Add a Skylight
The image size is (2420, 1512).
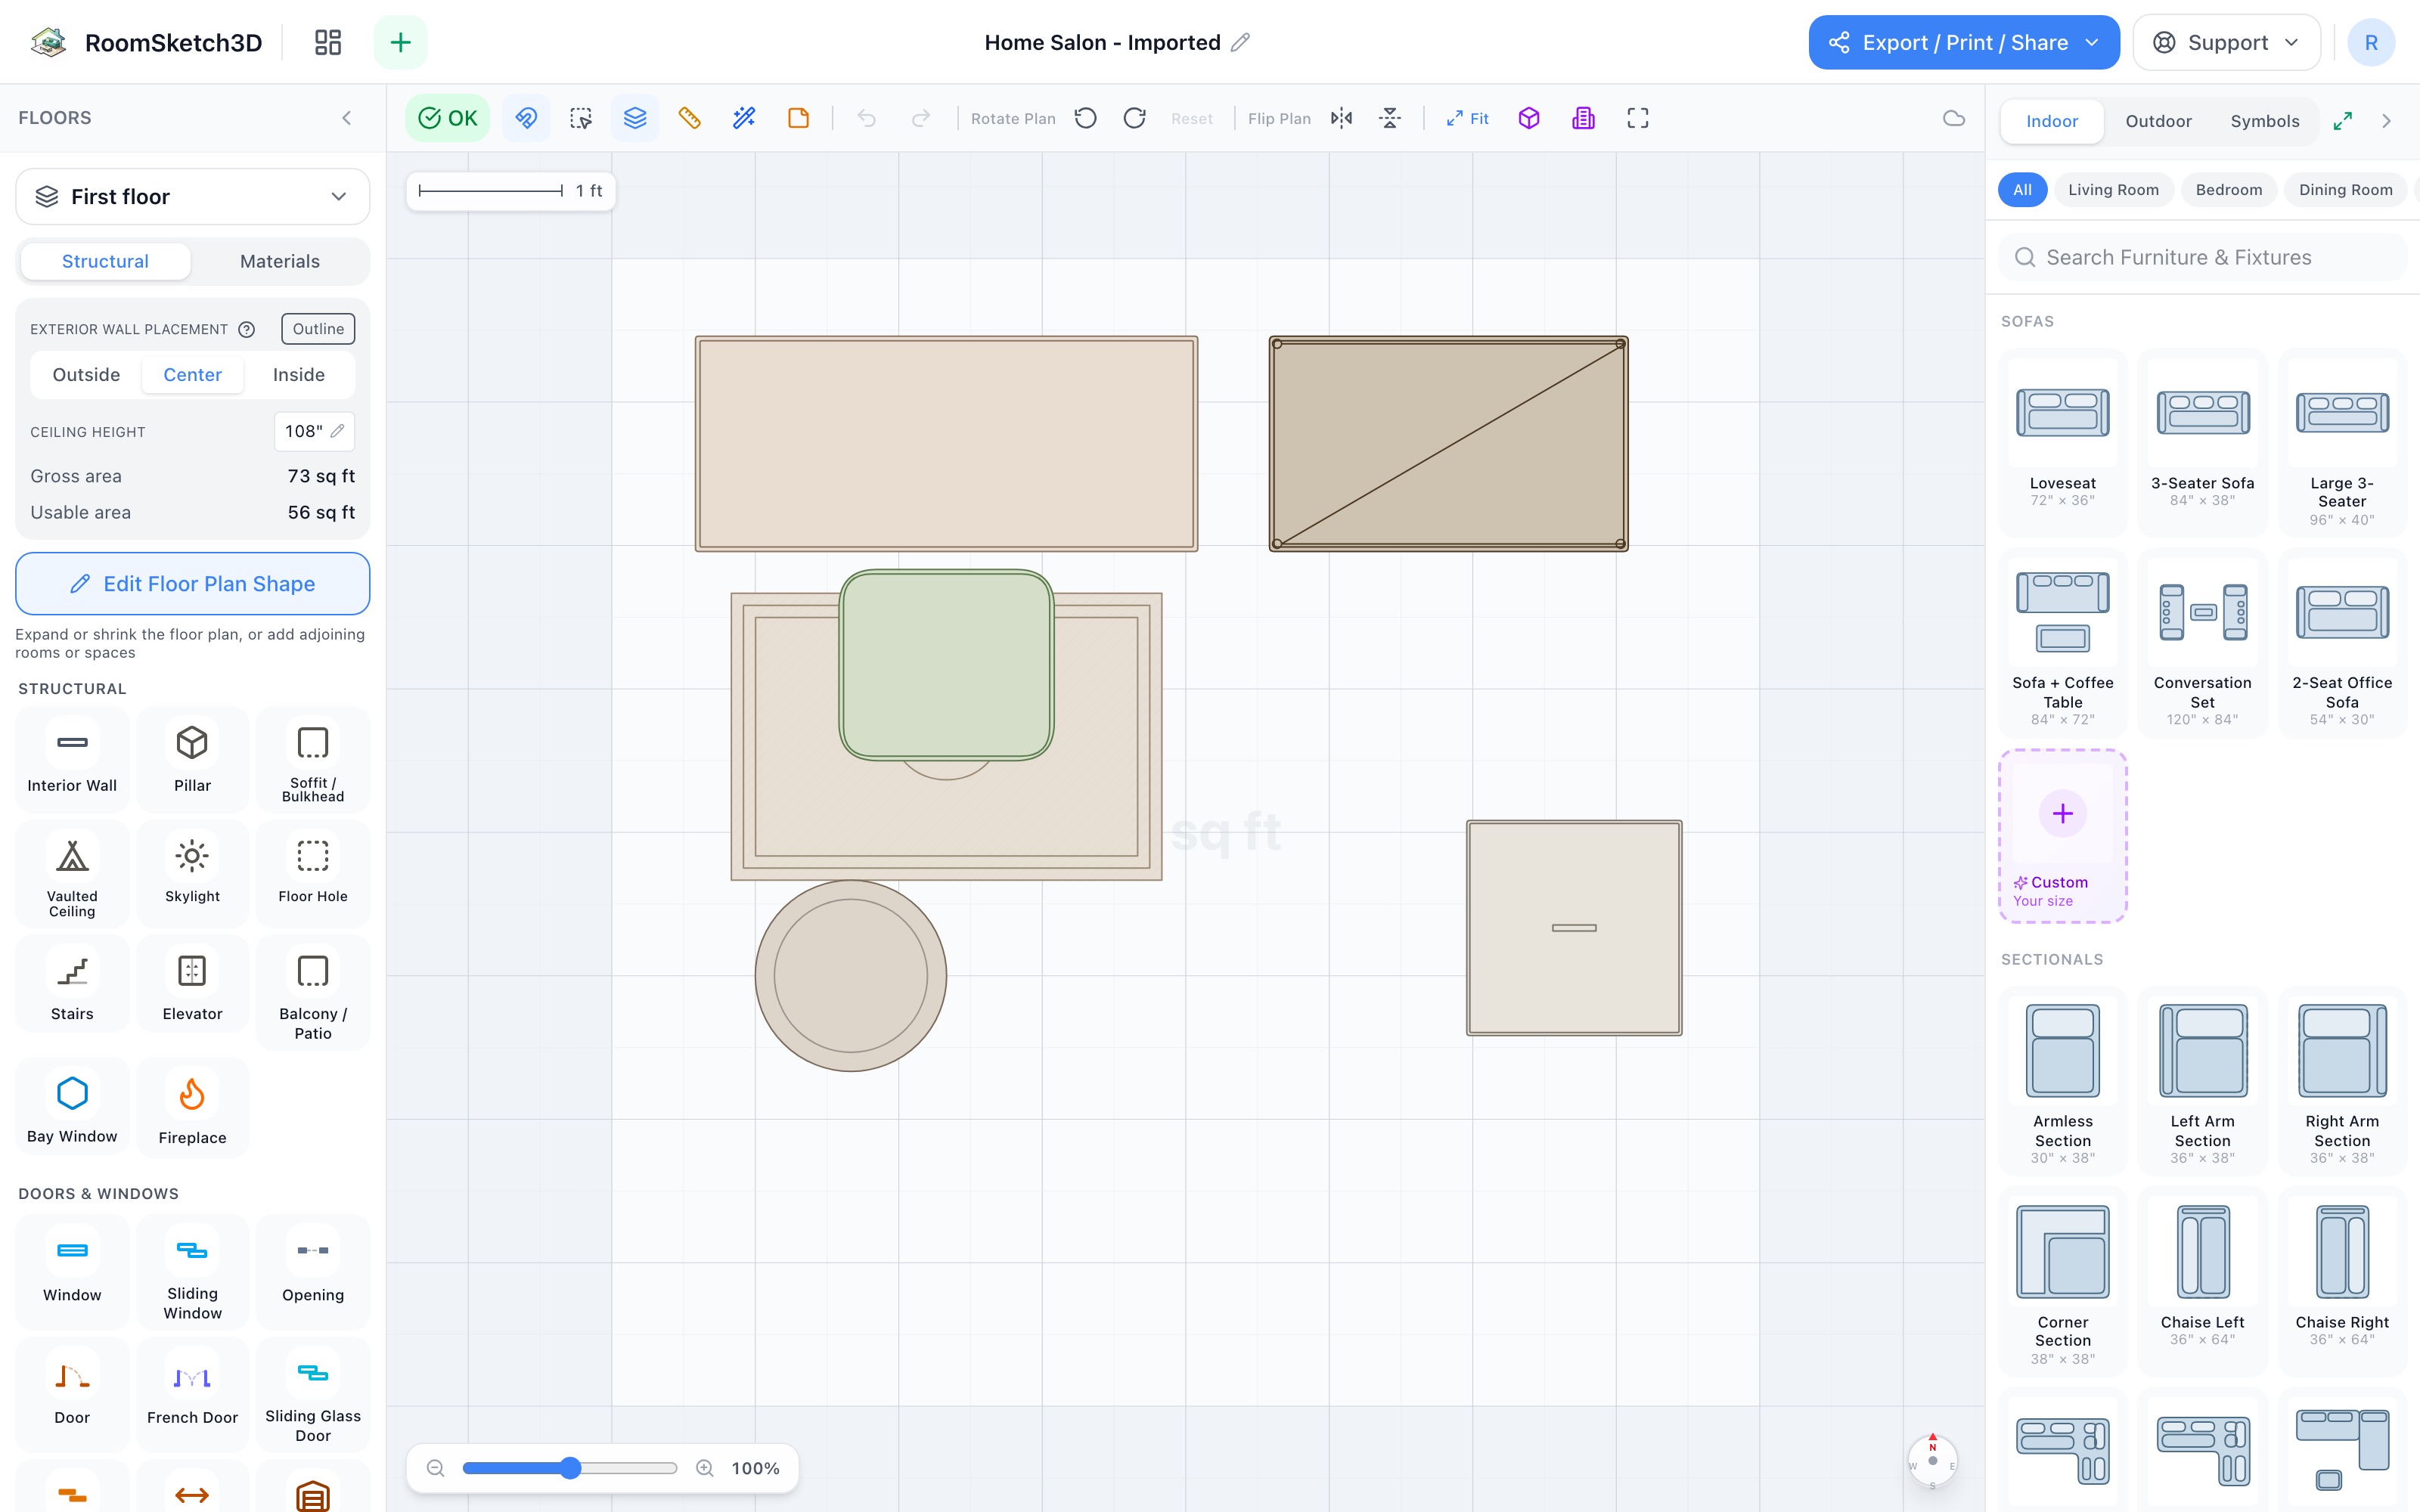click(x=192, y=875)
